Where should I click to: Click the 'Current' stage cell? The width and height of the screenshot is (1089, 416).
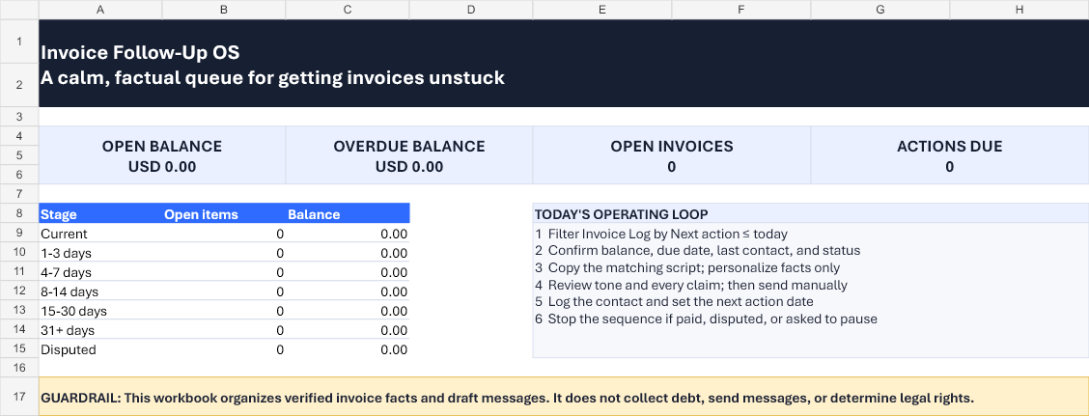100,234
